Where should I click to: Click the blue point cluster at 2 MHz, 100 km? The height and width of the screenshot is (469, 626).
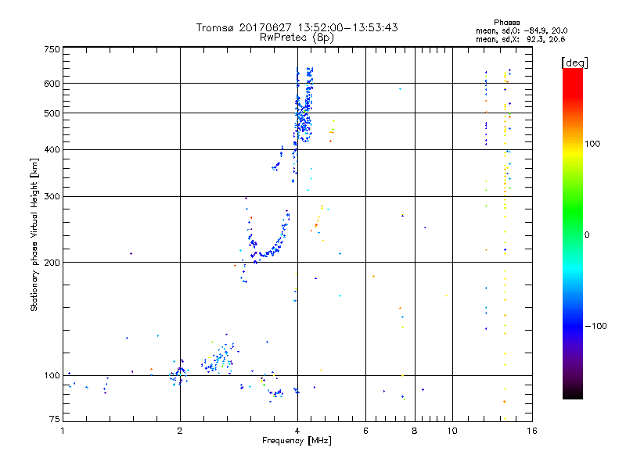tap(180, 373)
